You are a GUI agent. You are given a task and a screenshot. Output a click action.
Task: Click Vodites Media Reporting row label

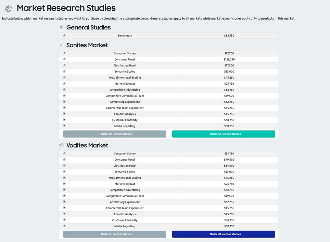pos(125,226)
